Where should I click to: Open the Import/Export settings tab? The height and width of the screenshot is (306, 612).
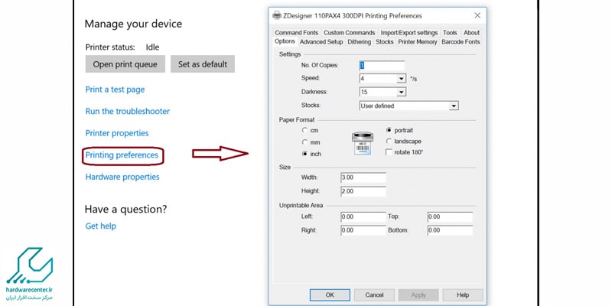tap(409, 33)
